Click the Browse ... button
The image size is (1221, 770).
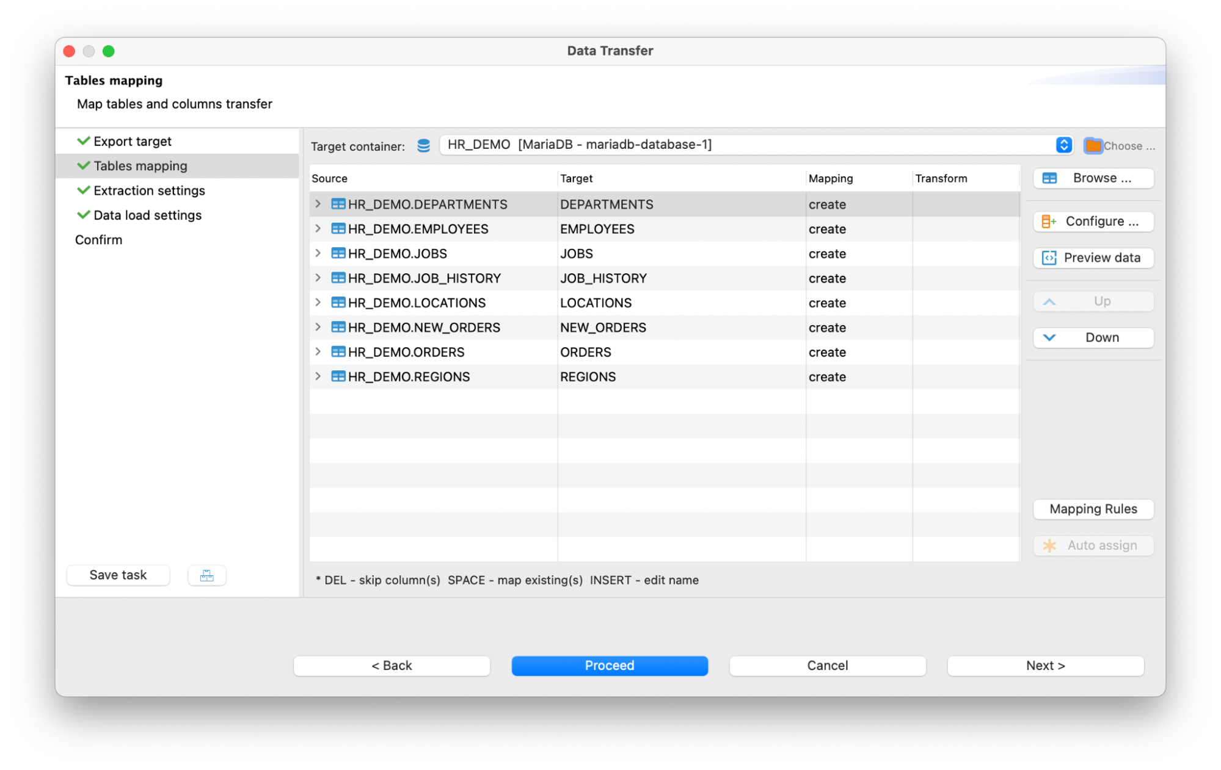(x=1093, y=178)
